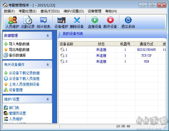Viewport: 169px width, 131px height.
Task: Click the 部门表 link
Action: click(14, 108)
